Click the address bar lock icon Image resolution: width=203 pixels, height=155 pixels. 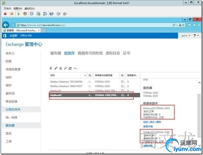(x=180, y=25)
